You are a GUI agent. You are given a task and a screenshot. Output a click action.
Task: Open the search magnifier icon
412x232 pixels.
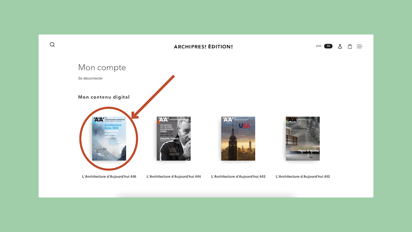(x=52, y=45)
